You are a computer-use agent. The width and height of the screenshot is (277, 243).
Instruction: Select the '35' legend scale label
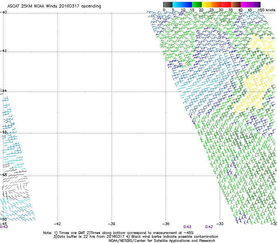[231, 10]
